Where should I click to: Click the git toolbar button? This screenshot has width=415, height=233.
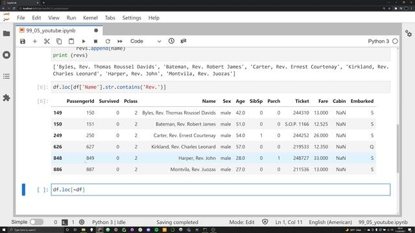click(184, 41)
